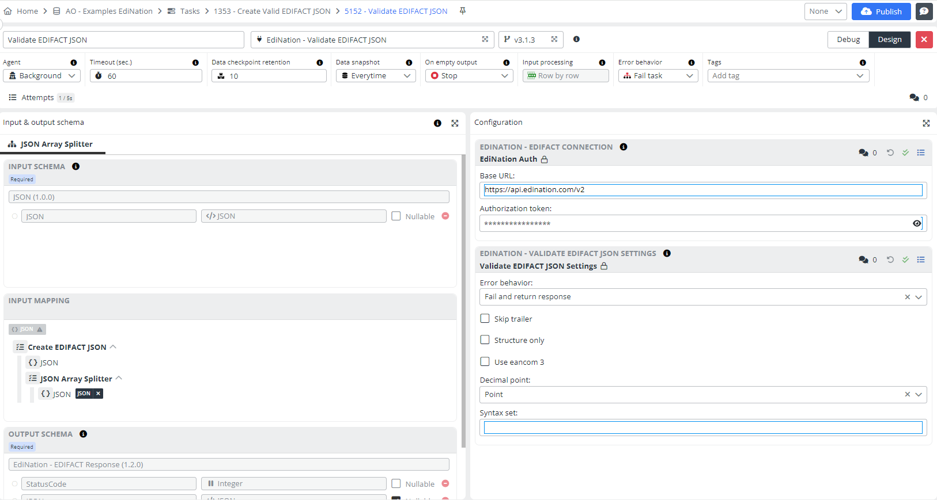937x500 pixels.
Task: Check the Structure only option
Action: (x=485, y=340)
